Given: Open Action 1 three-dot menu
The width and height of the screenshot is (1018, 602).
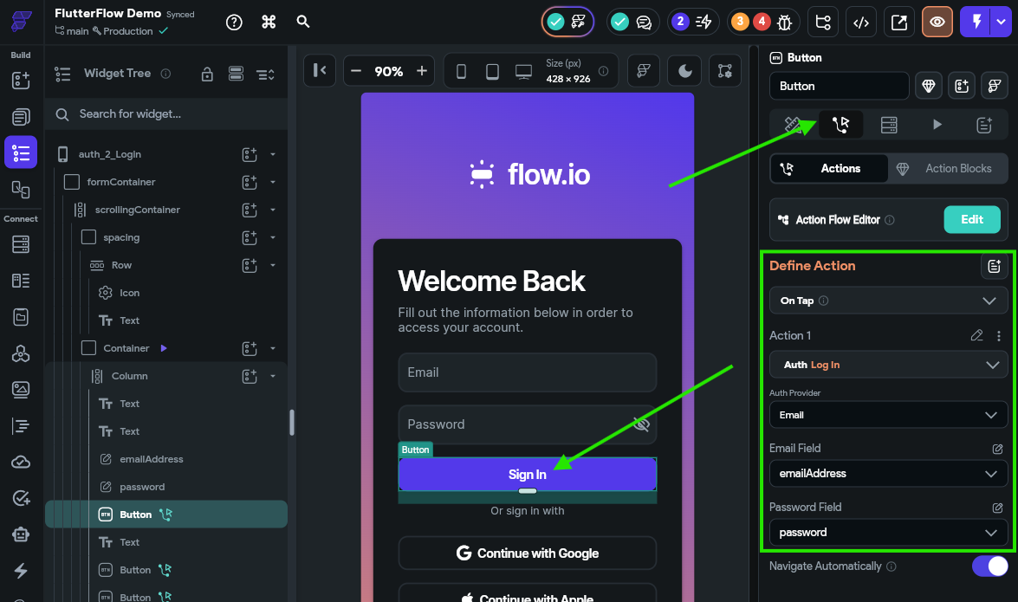Looking at the screenshot, I should [999, 336].
